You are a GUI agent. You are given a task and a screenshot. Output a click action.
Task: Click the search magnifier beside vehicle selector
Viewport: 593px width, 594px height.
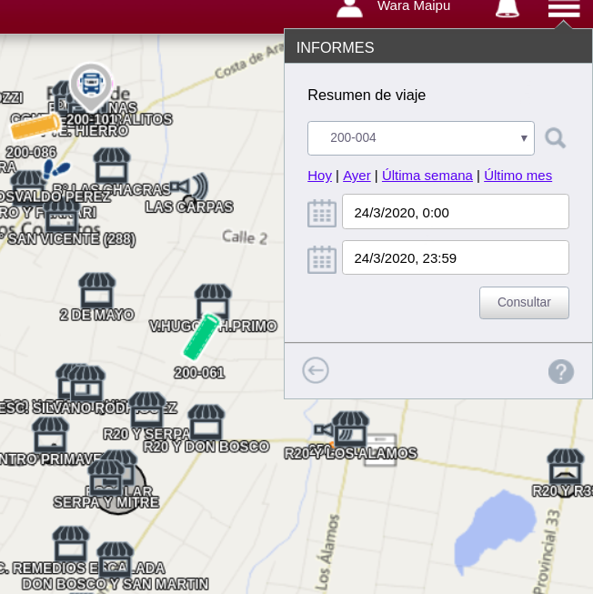pyautogui.click(x=555, y=138)
